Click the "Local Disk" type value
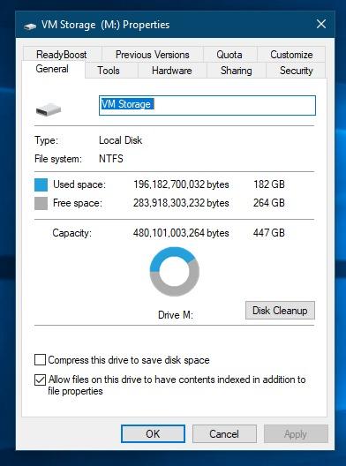 point(121,140)
